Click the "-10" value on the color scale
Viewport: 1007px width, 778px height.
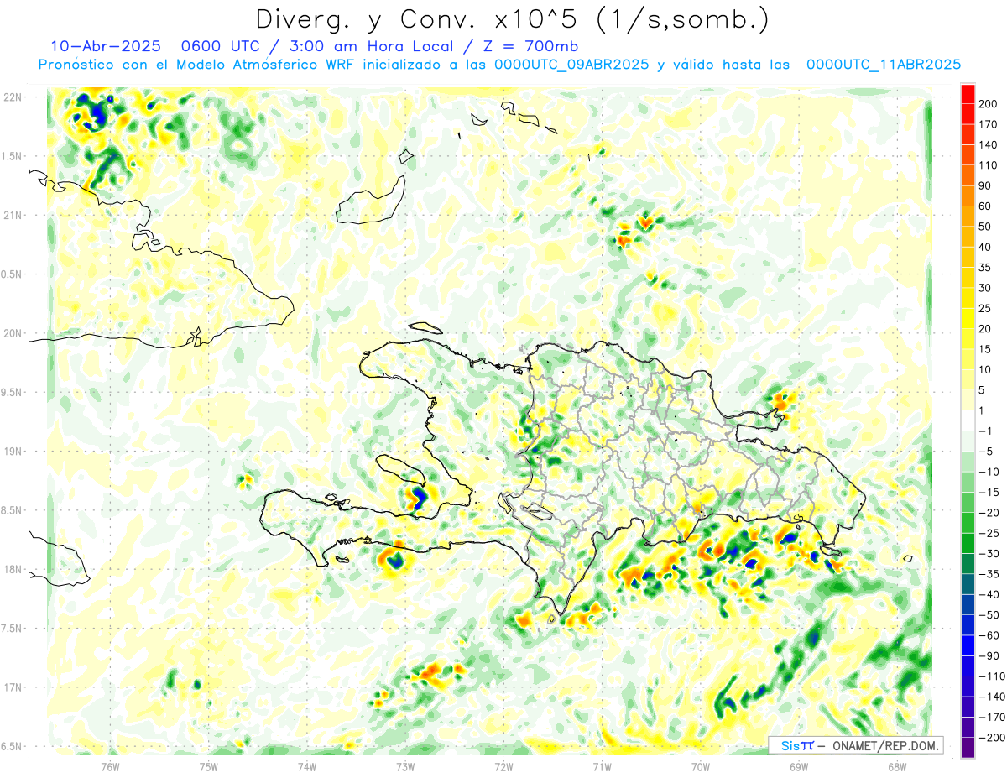(x=988, y=472)
